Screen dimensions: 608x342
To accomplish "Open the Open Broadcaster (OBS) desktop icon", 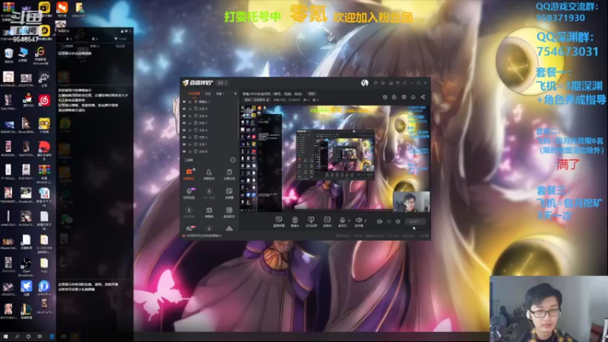I will pos(27,265).
